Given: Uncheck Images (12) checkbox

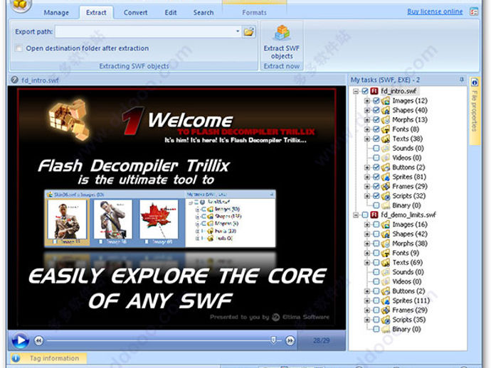Looking at the screenshot, I should coord(376,101).
